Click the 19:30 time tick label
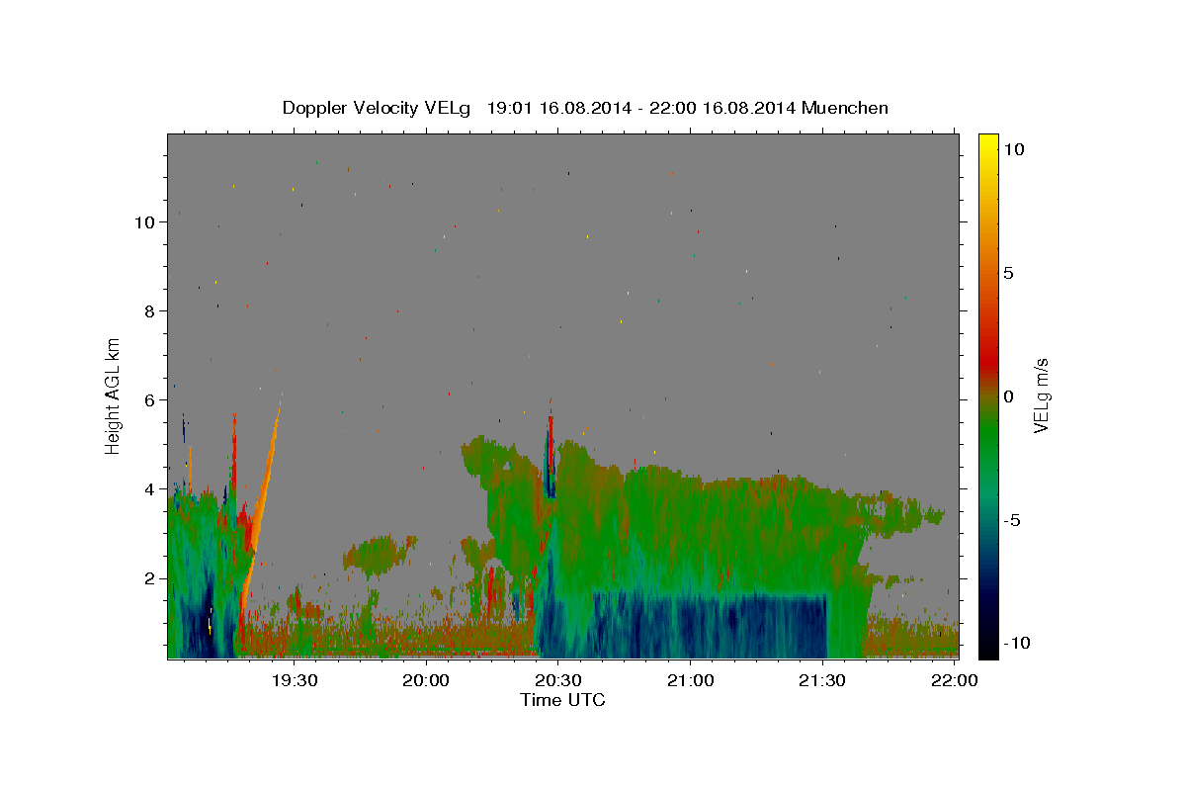This screenshot has height=791, width=1186. tap(294, 680)
